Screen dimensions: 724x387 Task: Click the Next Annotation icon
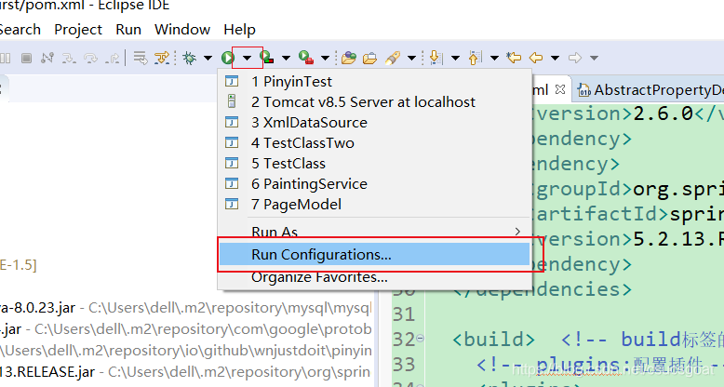click(436, 58)
